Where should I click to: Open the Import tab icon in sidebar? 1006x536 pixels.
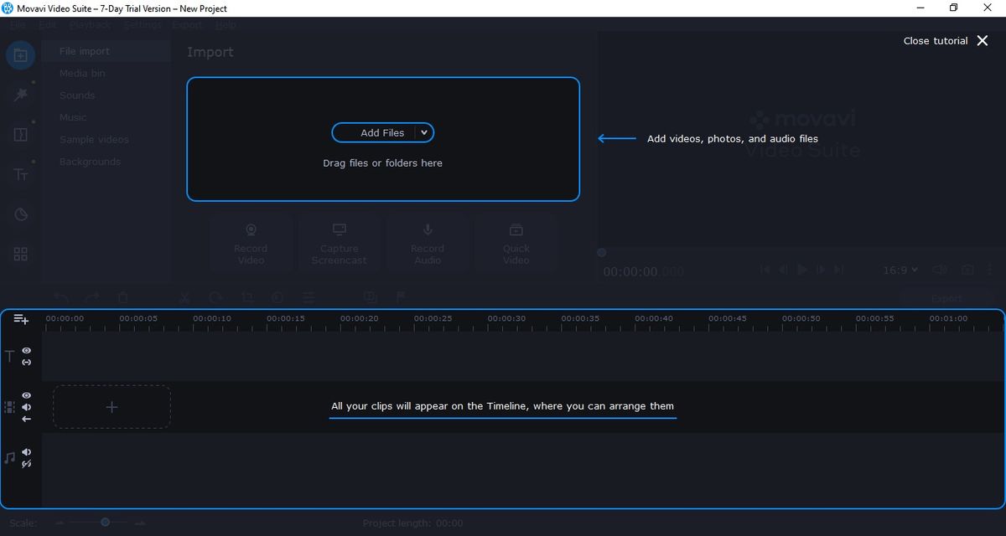pyautogui.click(x=21, y=55)
